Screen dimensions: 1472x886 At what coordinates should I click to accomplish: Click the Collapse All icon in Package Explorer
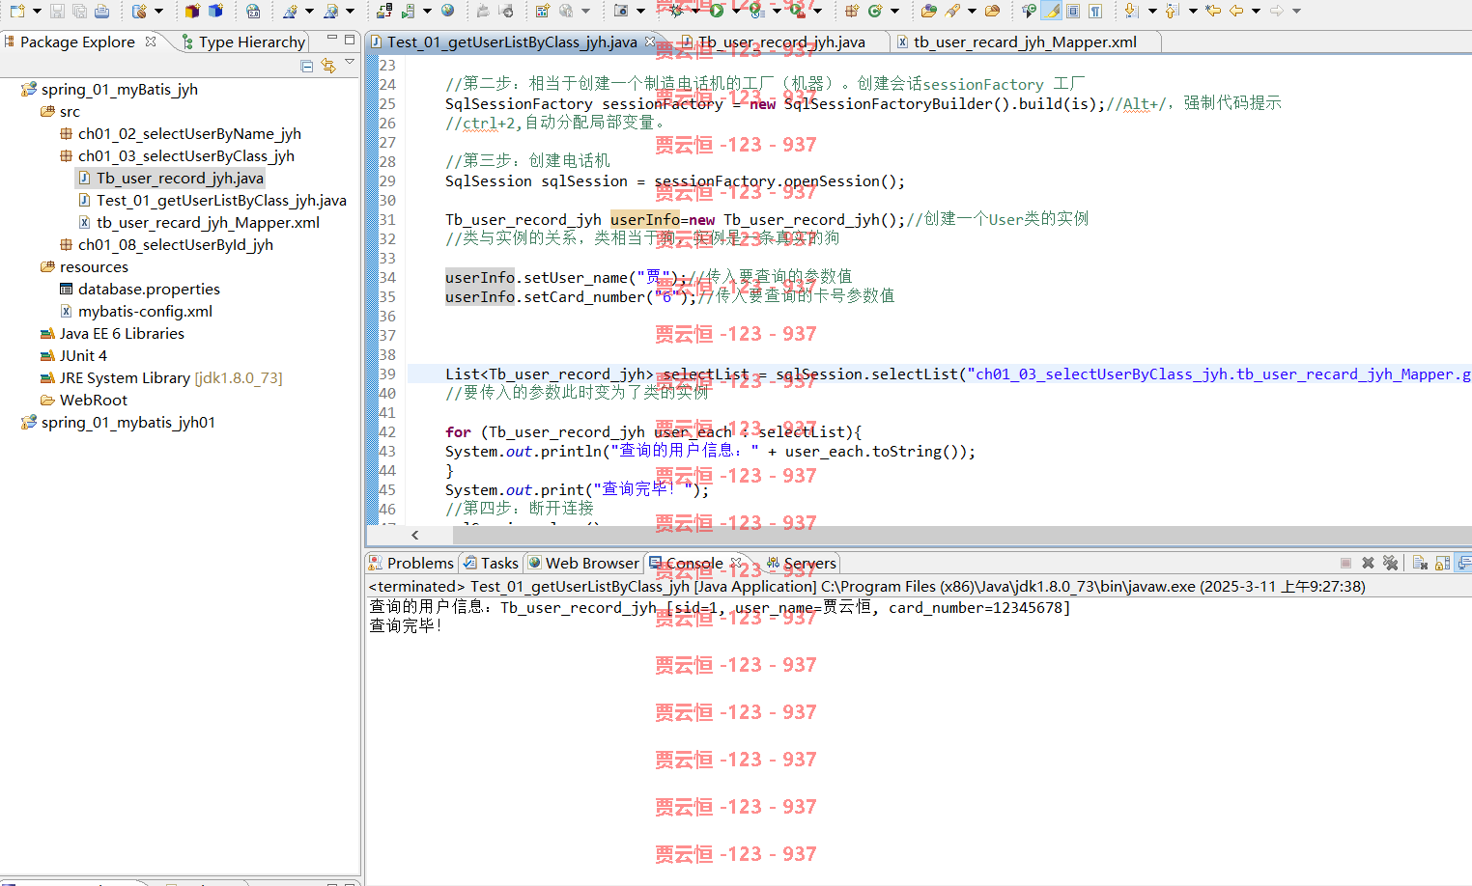pos(307,66)
